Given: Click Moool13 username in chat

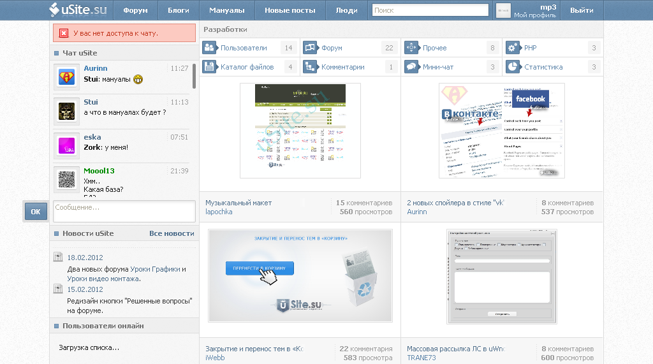Looking at the screenshot, I should (99, 171).
